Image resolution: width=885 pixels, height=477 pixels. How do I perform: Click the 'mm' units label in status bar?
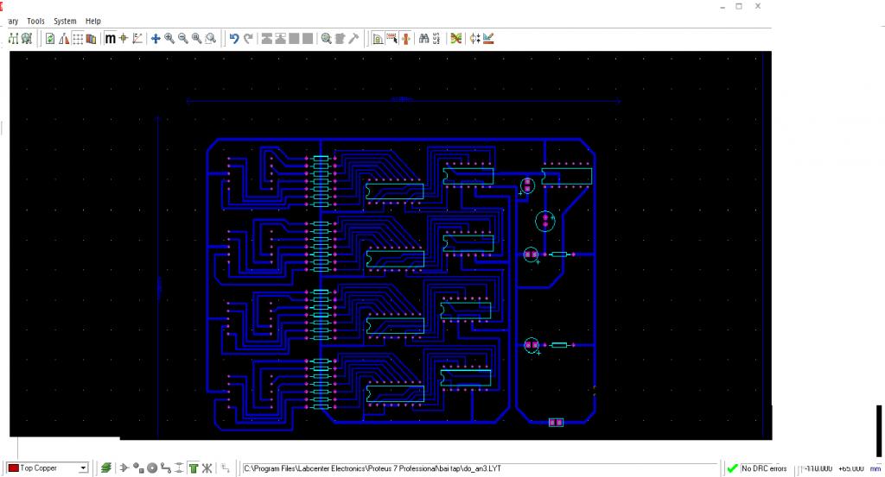pyautogui.click(x=874, y=468)
